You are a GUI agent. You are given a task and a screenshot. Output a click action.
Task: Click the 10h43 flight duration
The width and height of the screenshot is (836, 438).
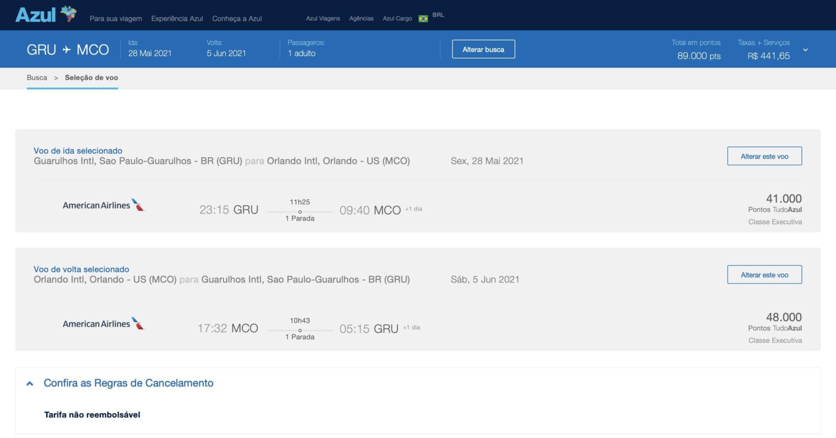300,320
